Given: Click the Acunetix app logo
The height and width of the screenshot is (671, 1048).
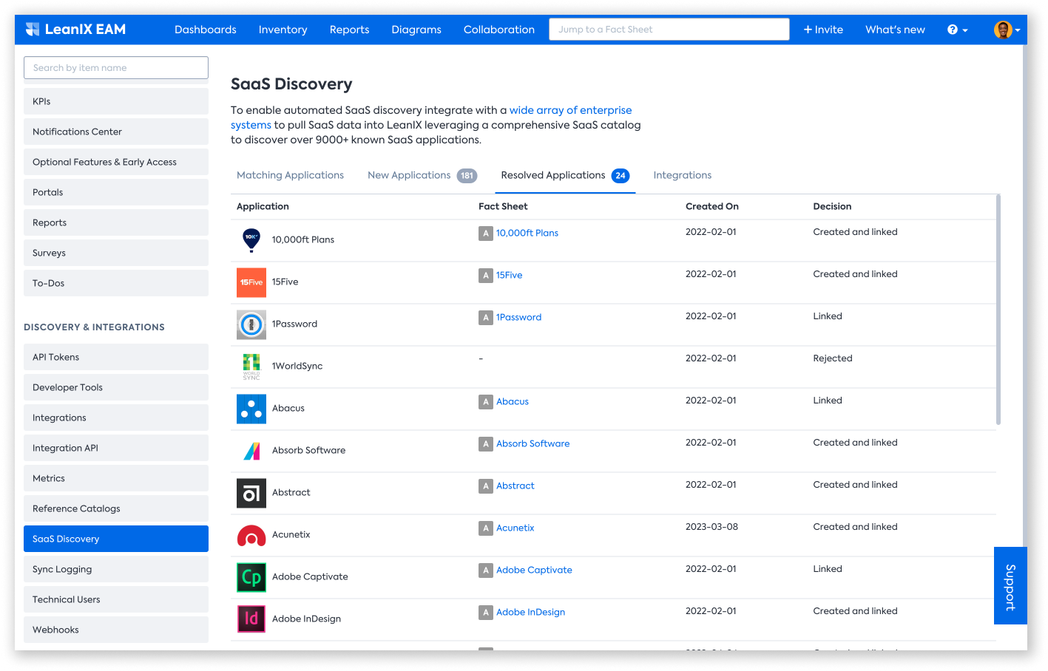Looking at the screenshot, I should click(251, 535).
